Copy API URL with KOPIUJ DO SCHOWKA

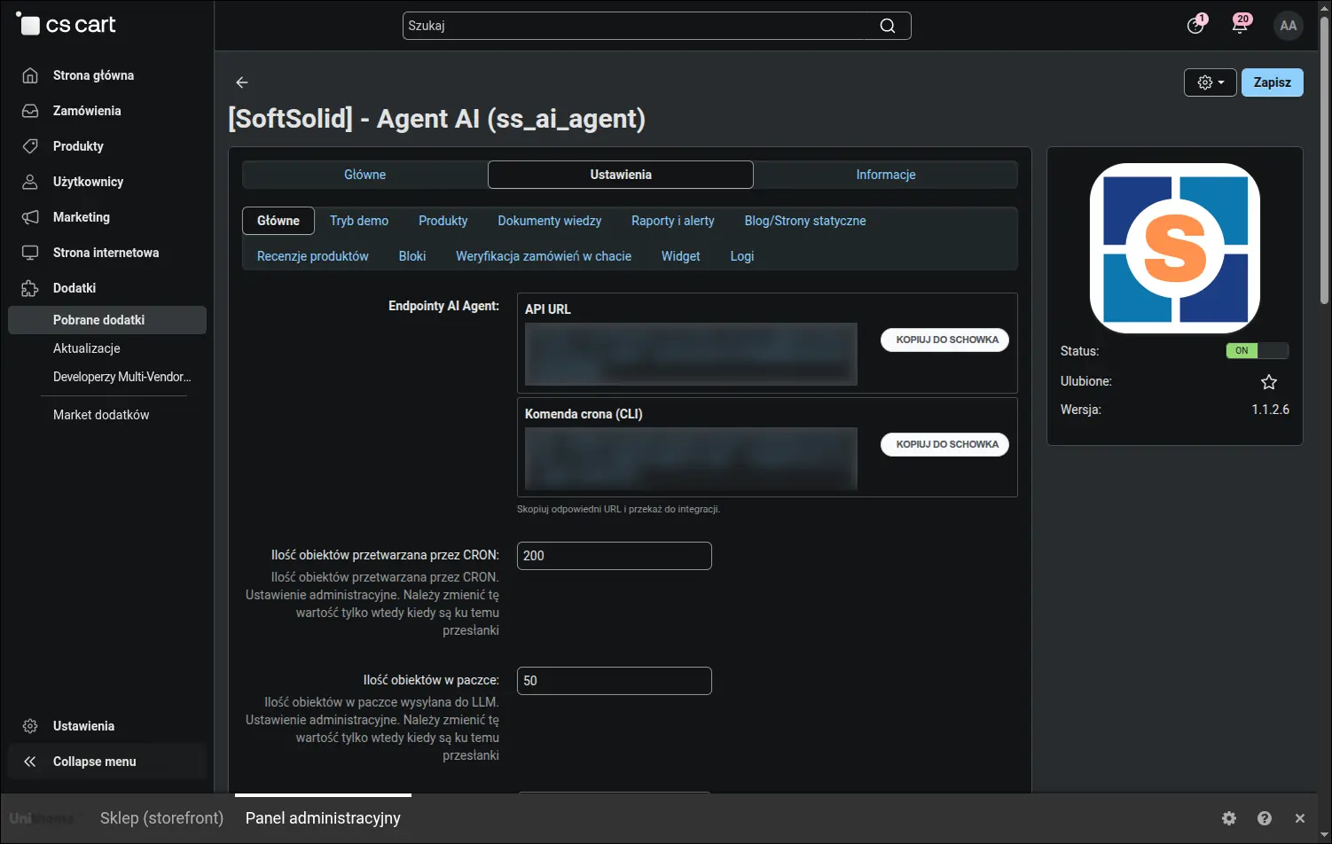coord(945,340)
